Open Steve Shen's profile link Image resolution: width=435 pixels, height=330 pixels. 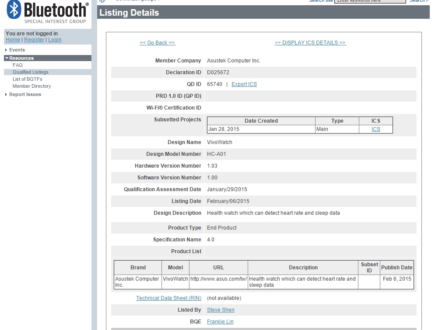point(221,310)
